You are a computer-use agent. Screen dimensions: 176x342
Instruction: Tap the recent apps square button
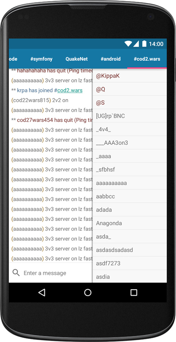click(x=134, y=293)
